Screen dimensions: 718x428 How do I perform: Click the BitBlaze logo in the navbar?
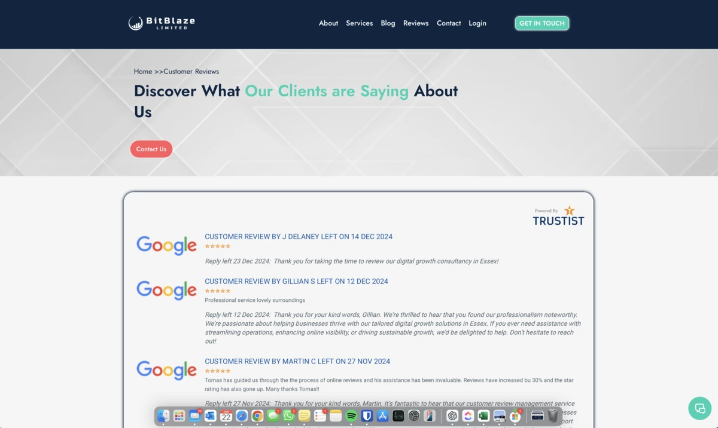pyautogui.click(x=161, y=23)
